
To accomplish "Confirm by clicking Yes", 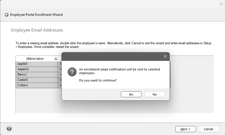I will [131, 94].
